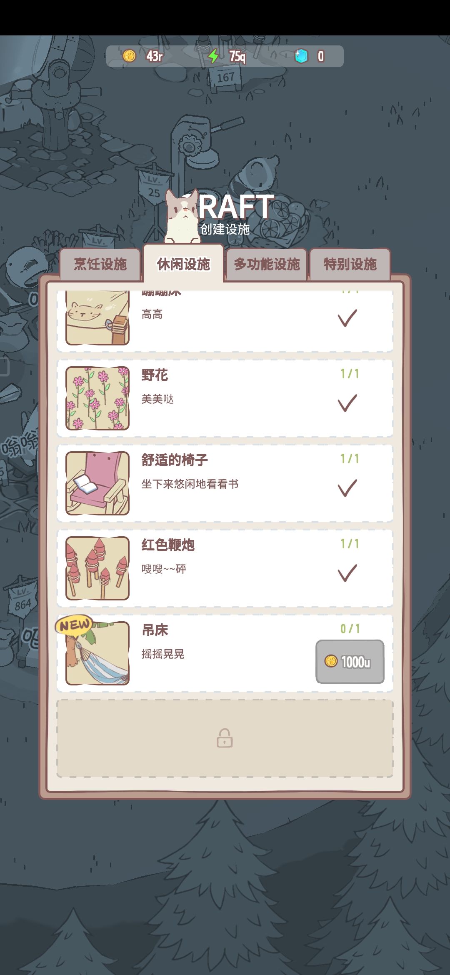Select the 休闲设施 tab

click(183, 263)
